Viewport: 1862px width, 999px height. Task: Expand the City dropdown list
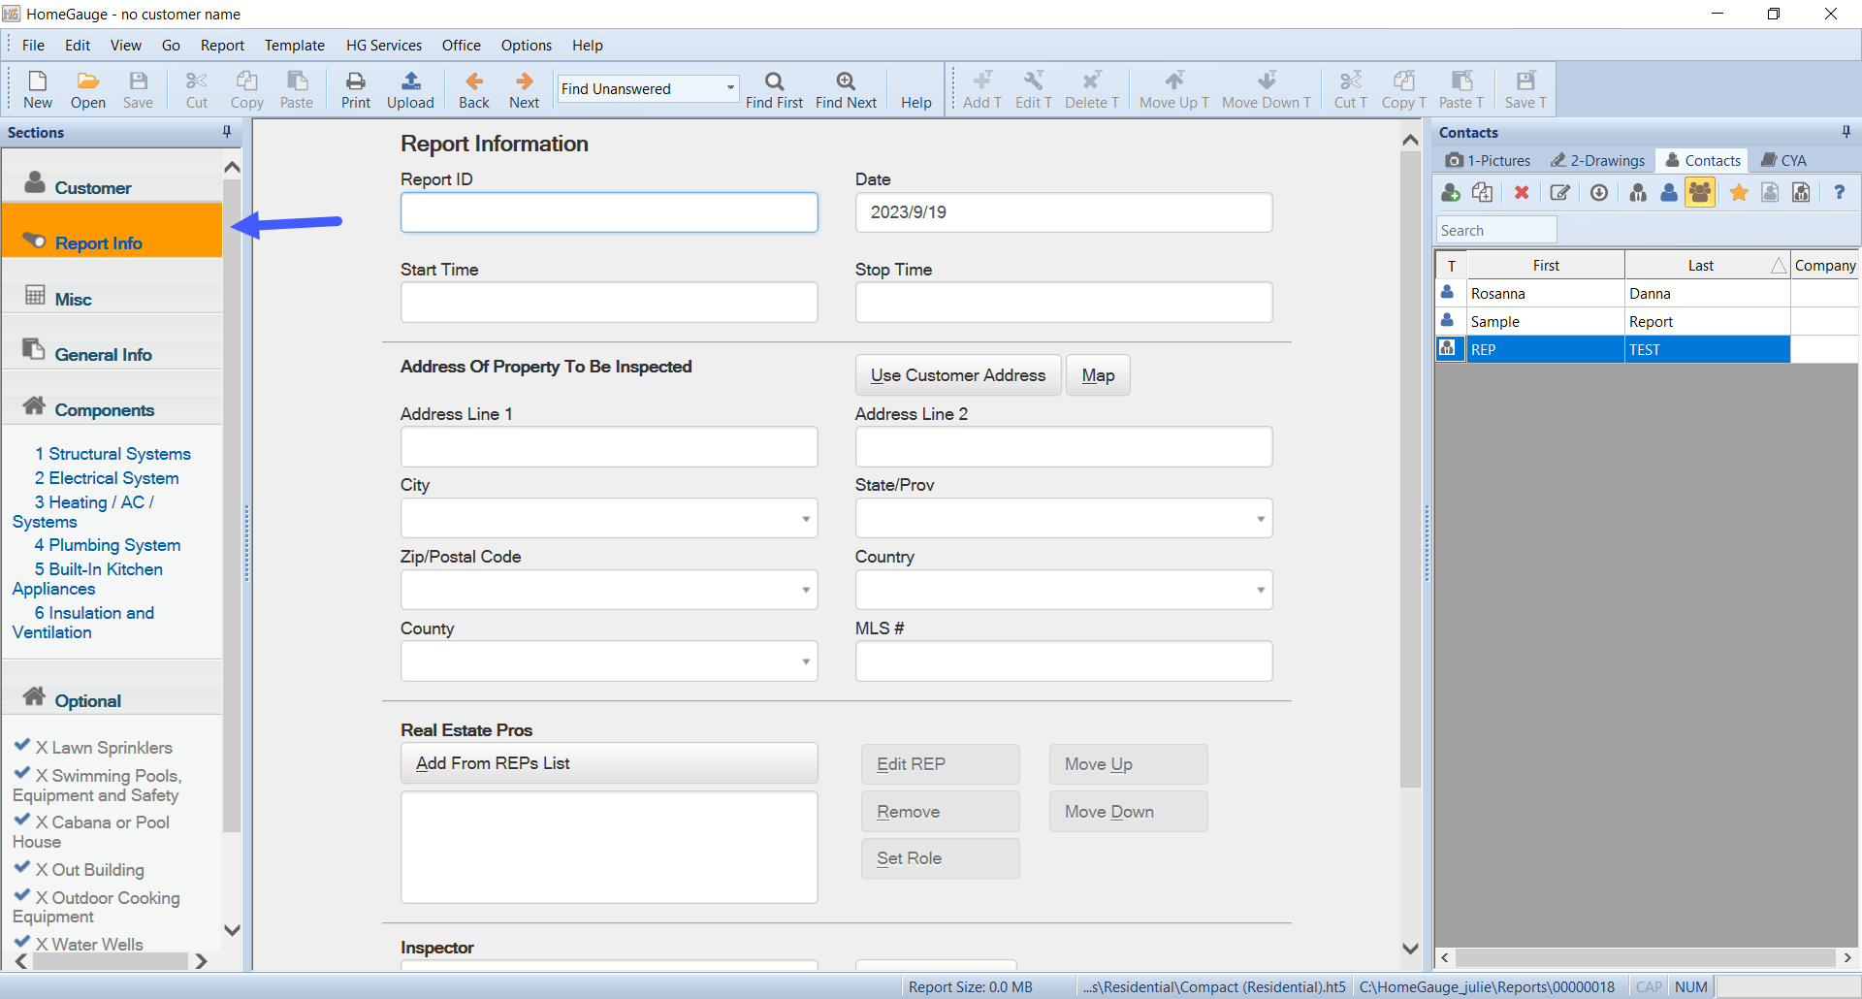(x=805, y=519)
